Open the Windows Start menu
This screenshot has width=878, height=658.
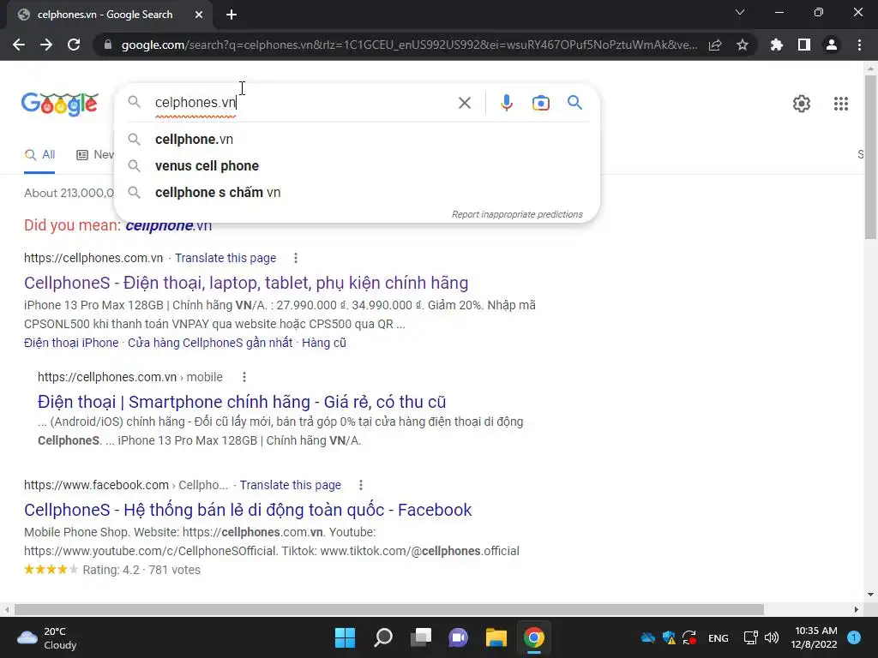point(345,637)
